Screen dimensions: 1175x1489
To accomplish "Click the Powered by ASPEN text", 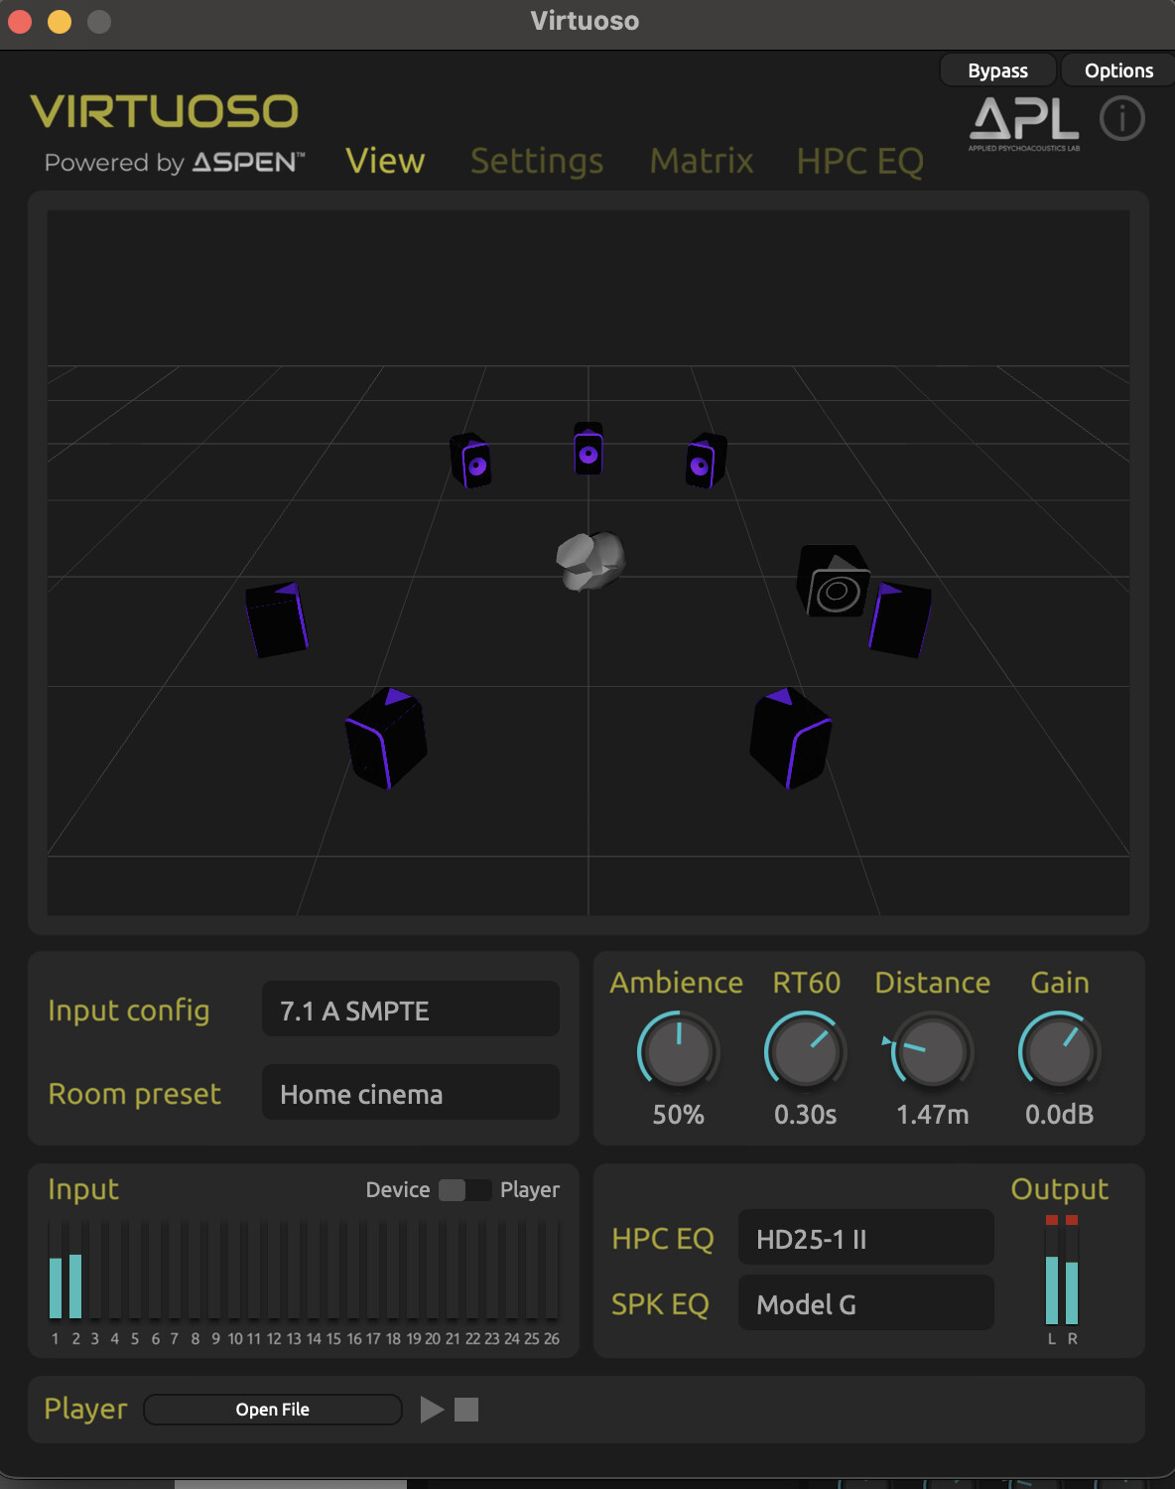I will click(175, 163).
